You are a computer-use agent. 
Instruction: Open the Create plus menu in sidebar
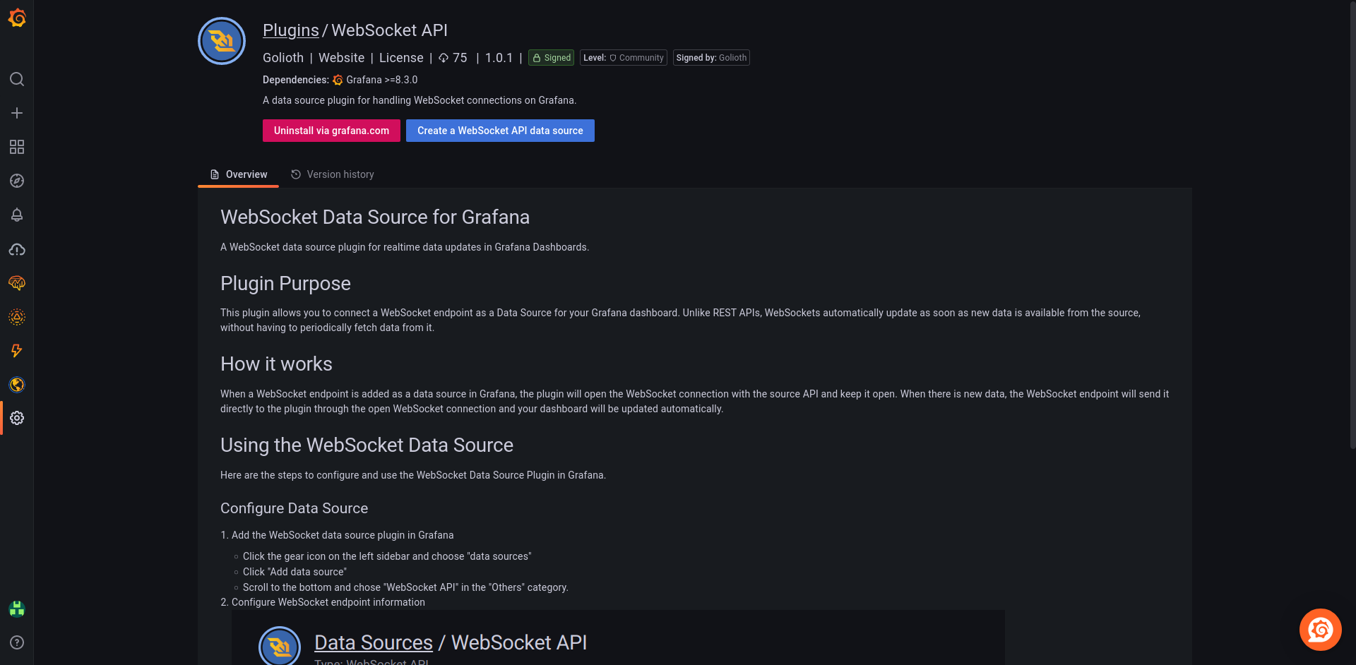click(17, 113)
